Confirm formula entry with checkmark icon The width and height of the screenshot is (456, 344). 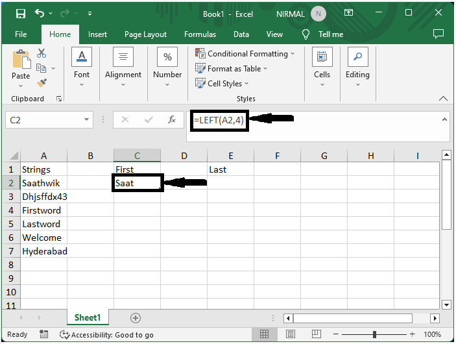149,119
